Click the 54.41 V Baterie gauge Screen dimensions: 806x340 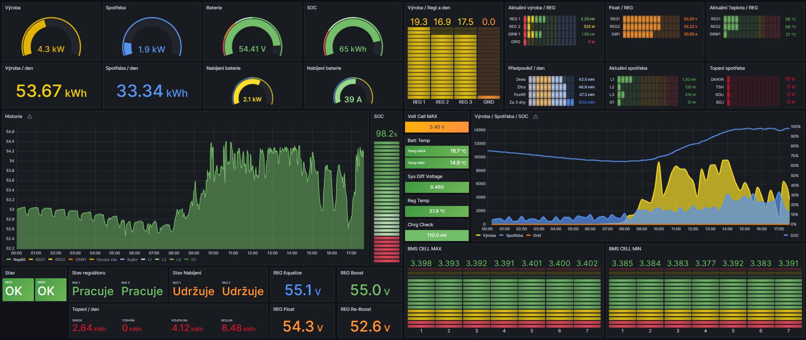click(252, 37)
